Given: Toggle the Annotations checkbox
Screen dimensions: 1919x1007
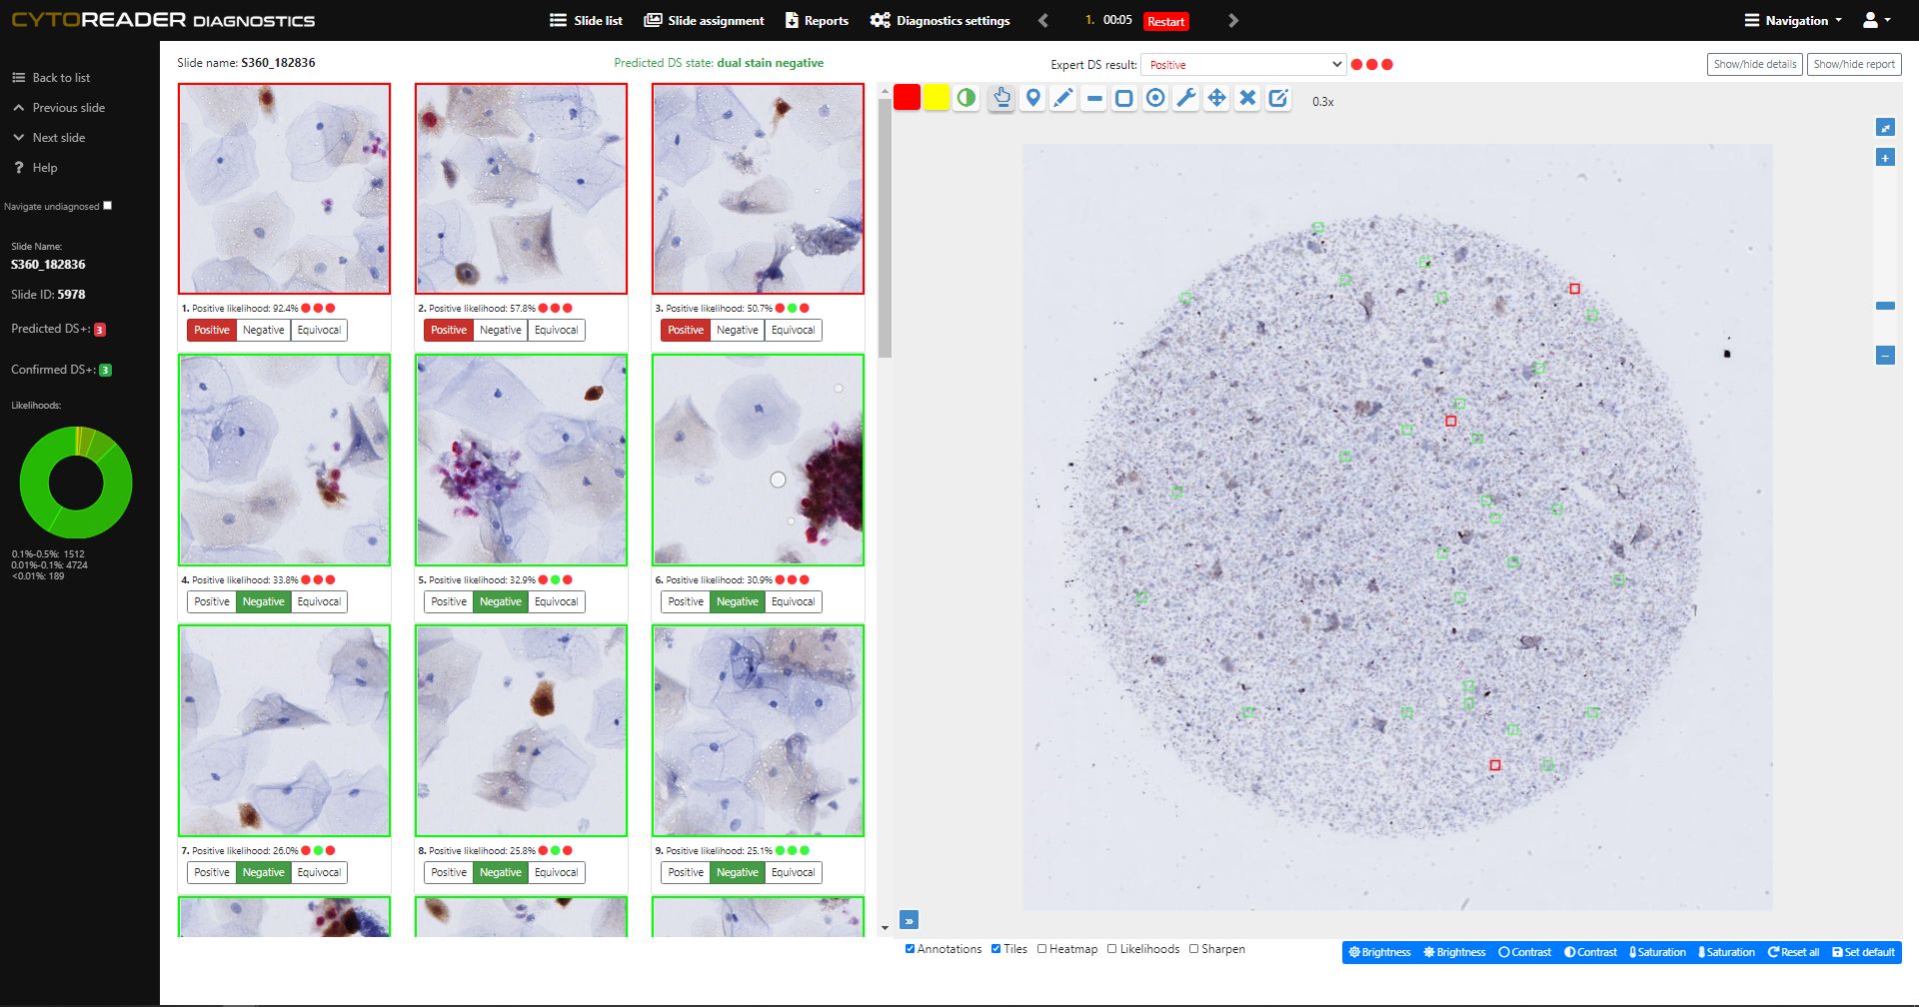Looking at the screenshot, I should coord(910,949).
